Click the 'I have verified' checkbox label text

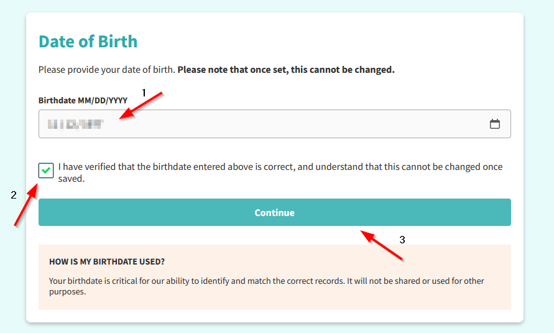280,172
